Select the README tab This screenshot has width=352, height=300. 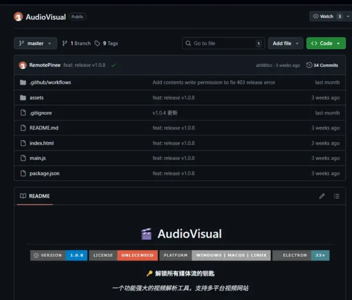click(35, 196)
